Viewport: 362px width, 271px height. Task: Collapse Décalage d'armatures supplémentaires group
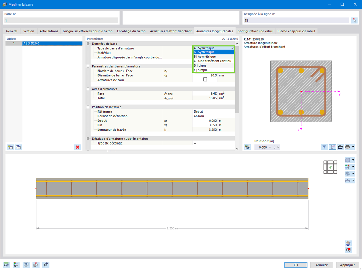(x=88, y=139)
